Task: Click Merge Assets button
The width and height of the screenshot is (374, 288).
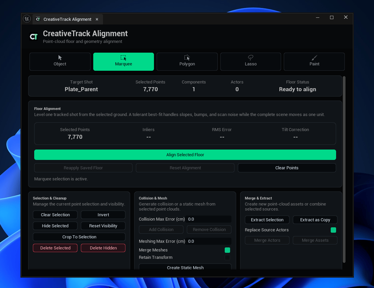Action: click(315, 240)
